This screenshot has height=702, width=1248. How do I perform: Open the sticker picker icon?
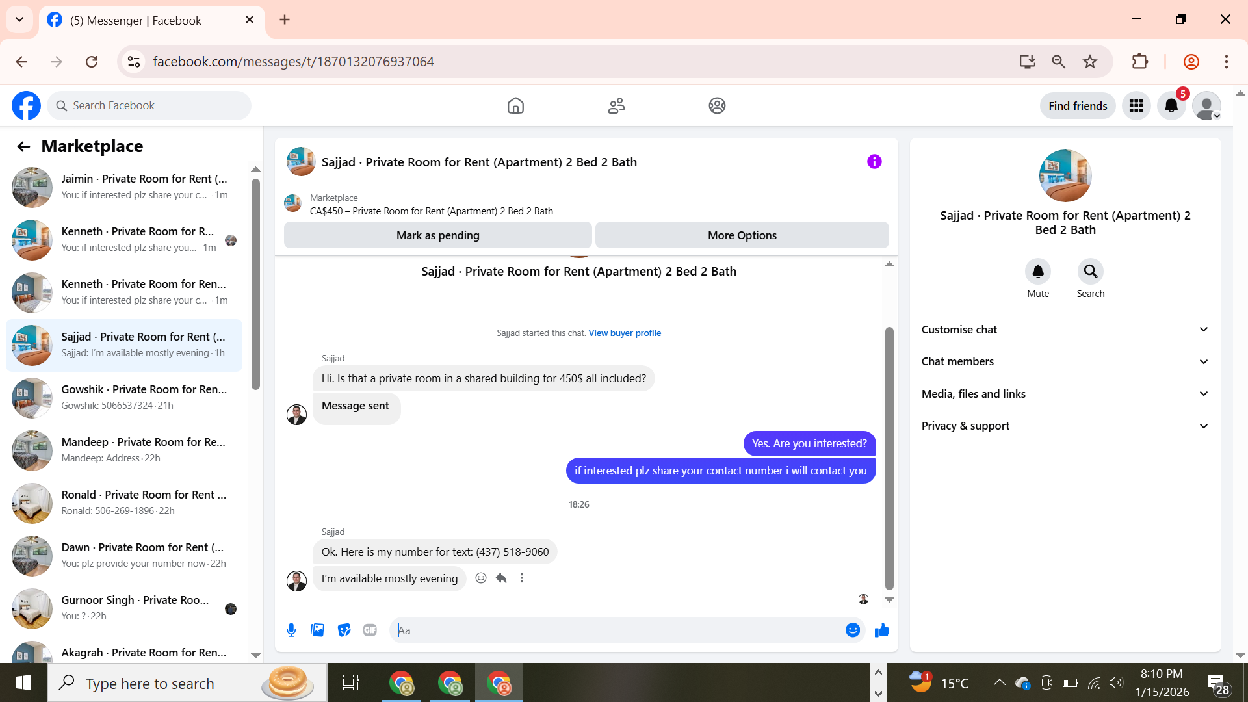point(344,630)
